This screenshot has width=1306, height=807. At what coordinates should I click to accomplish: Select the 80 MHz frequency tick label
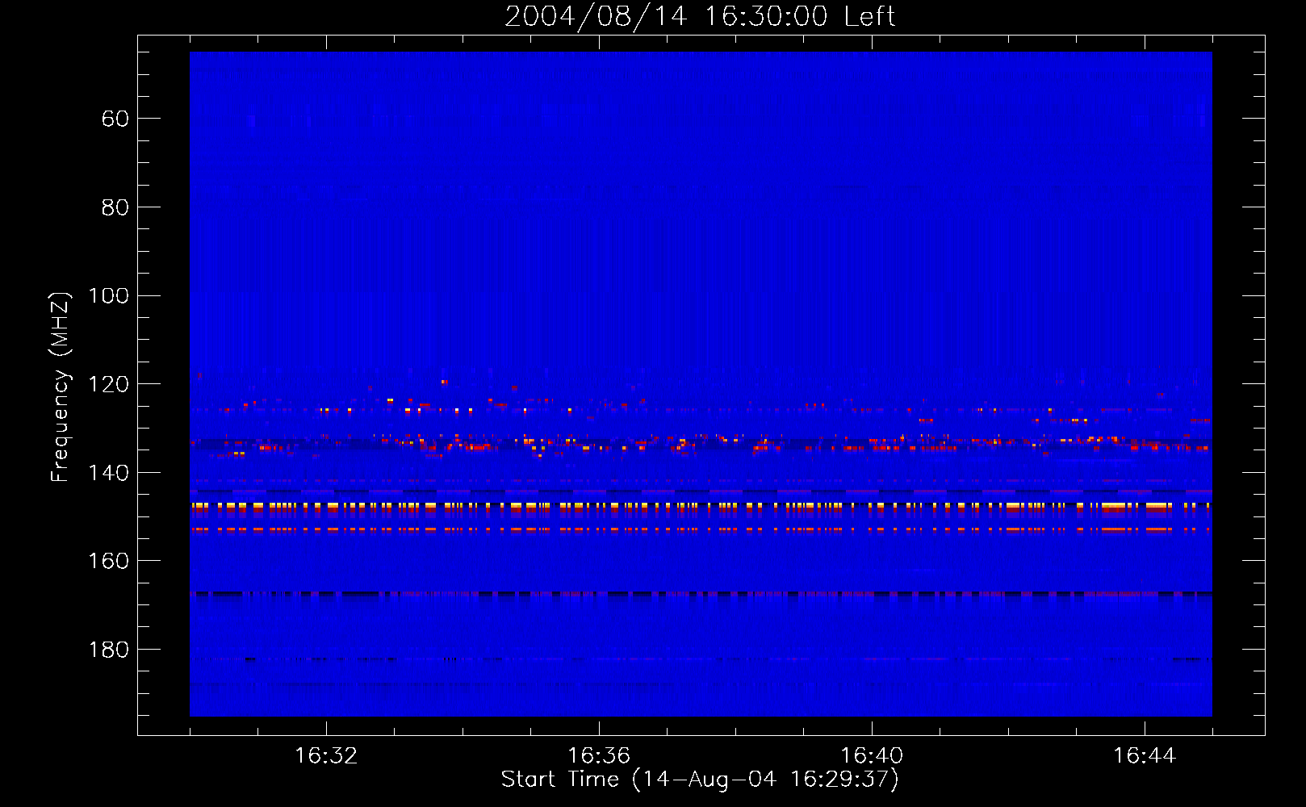pyautogui.click(x=115, y=207)
